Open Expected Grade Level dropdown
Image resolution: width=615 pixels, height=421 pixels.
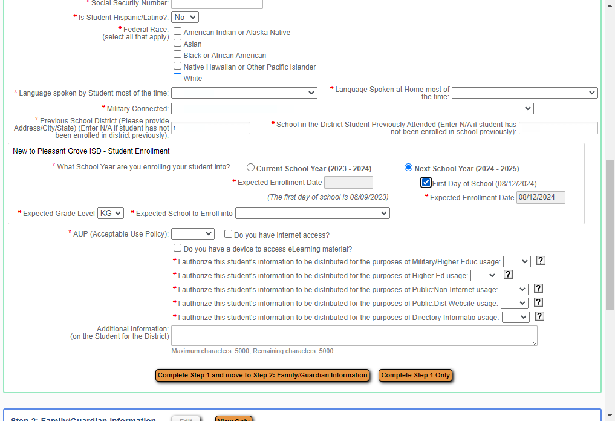[x=111, y=214]
